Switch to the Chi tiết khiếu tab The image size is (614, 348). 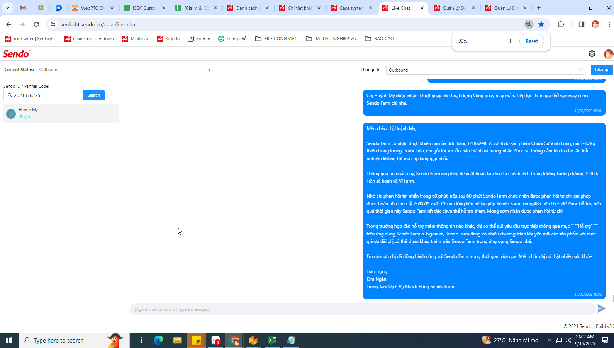tap(300, 8)
